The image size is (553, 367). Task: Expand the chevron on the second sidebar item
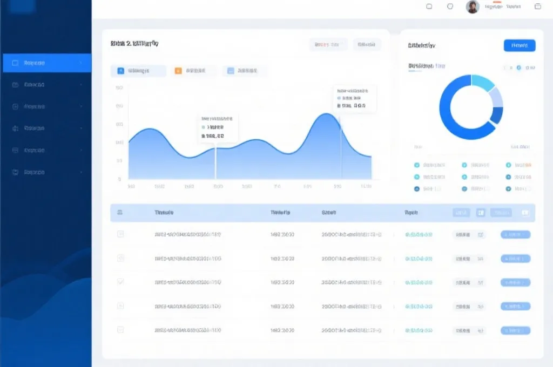tap(81, 85)
